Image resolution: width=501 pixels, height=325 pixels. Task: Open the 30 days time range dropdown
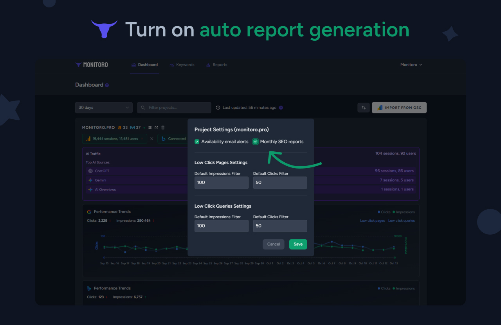(x=103, y=107)
